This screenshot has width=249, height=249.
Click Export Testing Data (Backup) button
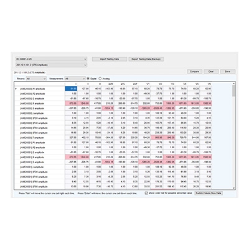pyautogui.click(x=146, y=59)
